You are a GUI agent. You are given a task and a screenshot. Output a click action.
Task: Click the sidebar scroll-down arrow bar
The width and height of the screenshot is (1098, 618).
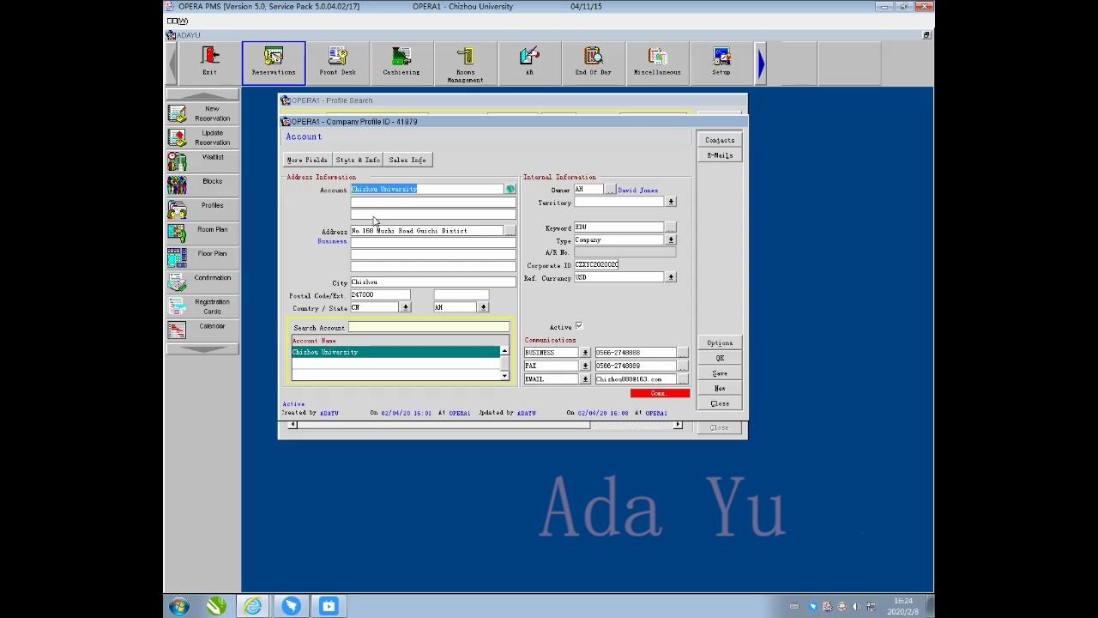pos(202,348)
